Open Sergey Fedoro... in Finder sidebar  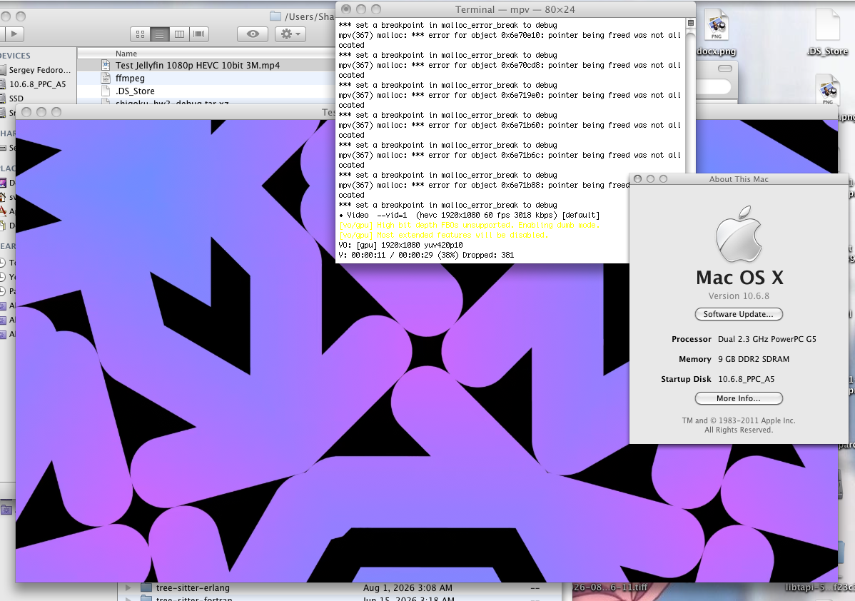pos(39,70)
